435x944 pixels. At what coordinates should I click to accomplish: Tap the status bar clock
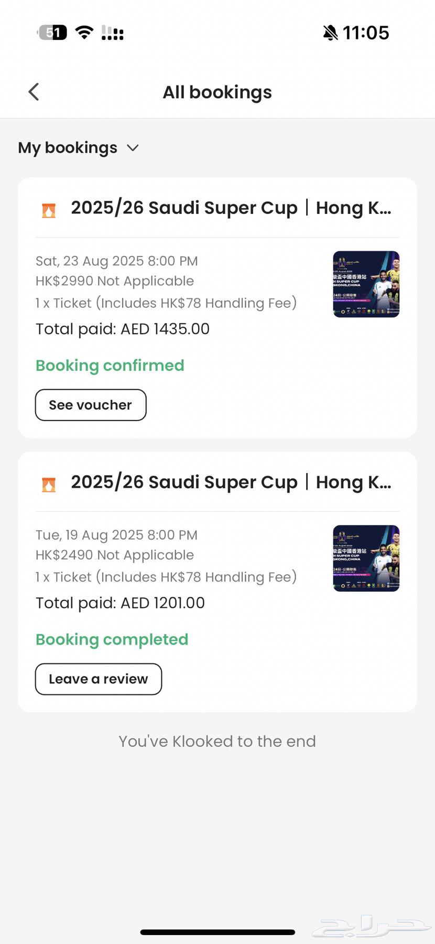[x=366, y=33]
